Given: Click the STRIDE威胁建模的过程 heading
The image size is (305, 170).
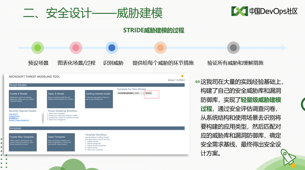Looking at the screenshot, I should point(154,31).
